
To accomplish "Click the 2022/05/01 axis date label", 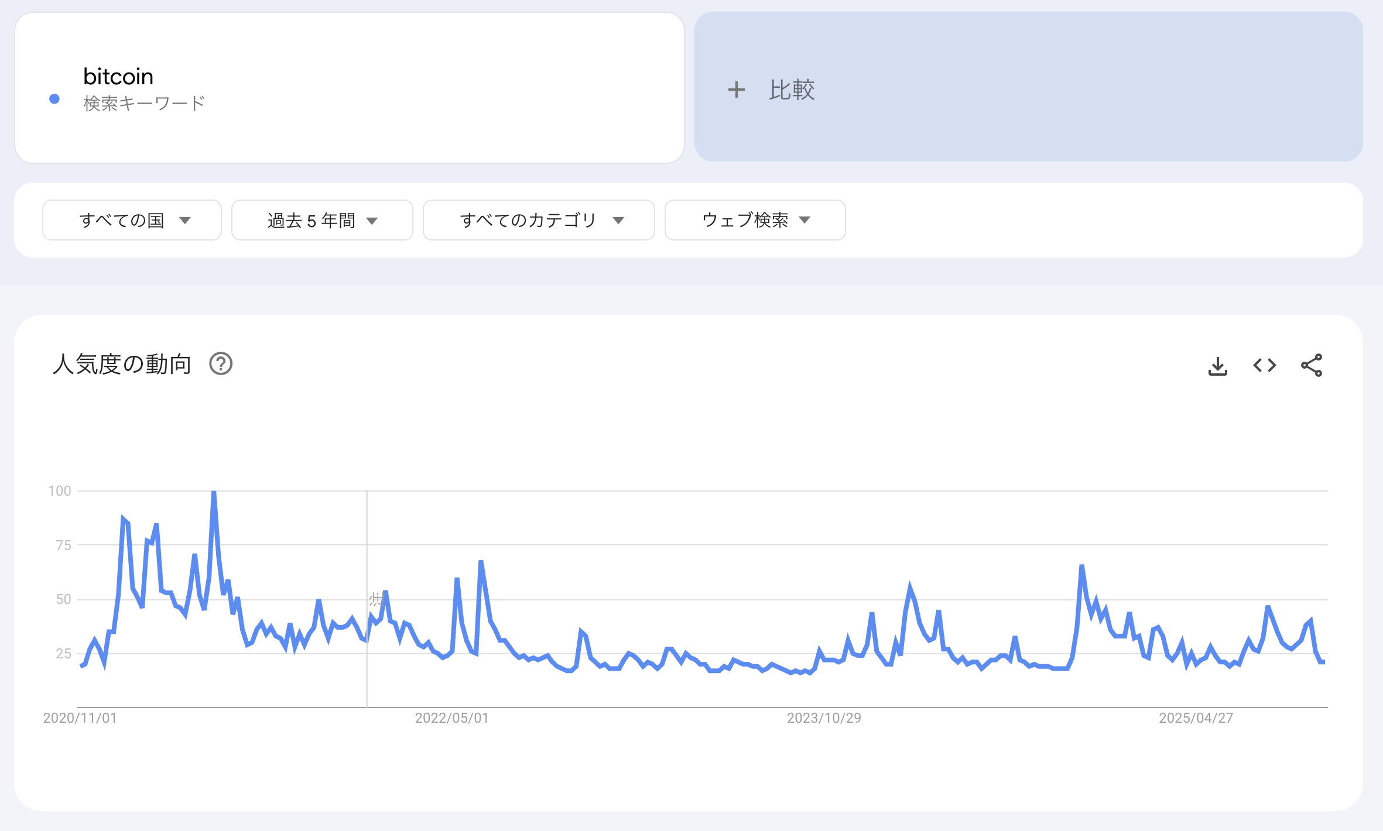I will click(x=451, y=718).
